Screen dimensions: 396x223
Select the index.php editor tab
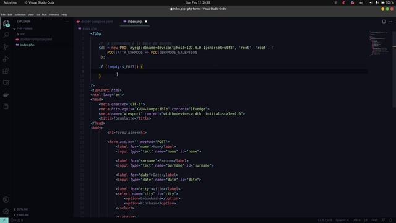(x=135, y=22)
